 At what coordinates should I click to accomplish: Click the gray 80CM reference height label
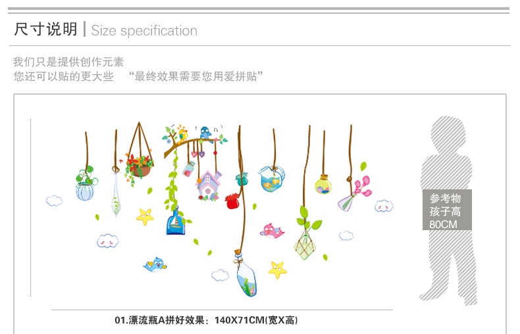coord(447,210)
